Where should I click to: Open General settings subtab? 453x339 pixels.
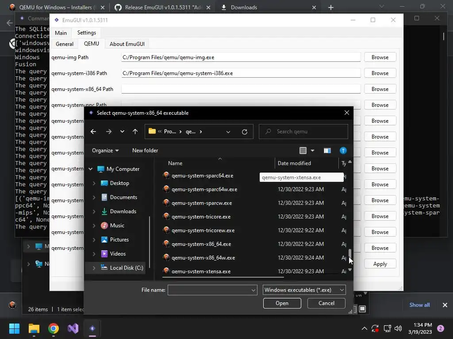coord(65,44)
